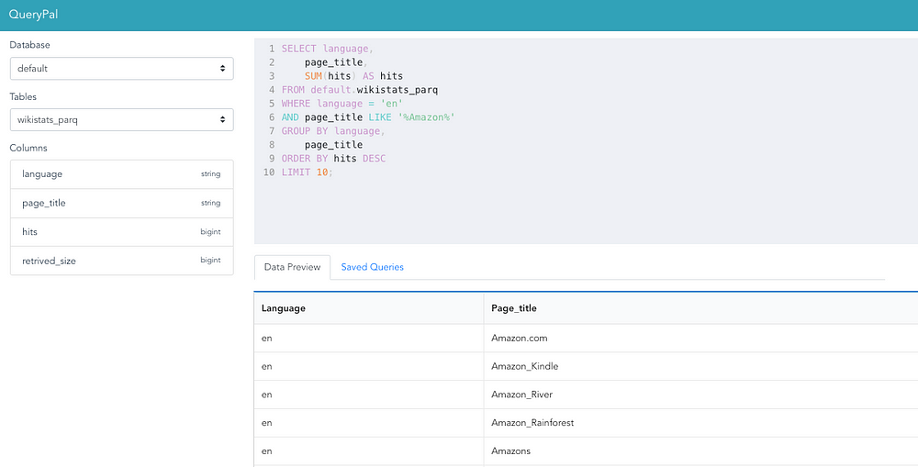The height and width of the screenshot is (467, 918).
Task: Select the Data Preview tab
Action: coord(292,267)
